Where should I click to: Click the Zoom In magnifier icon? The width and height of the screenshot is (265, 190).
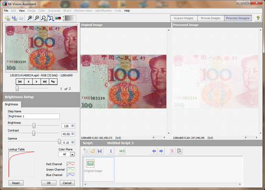pyautogui.click(x=30, y=18)
